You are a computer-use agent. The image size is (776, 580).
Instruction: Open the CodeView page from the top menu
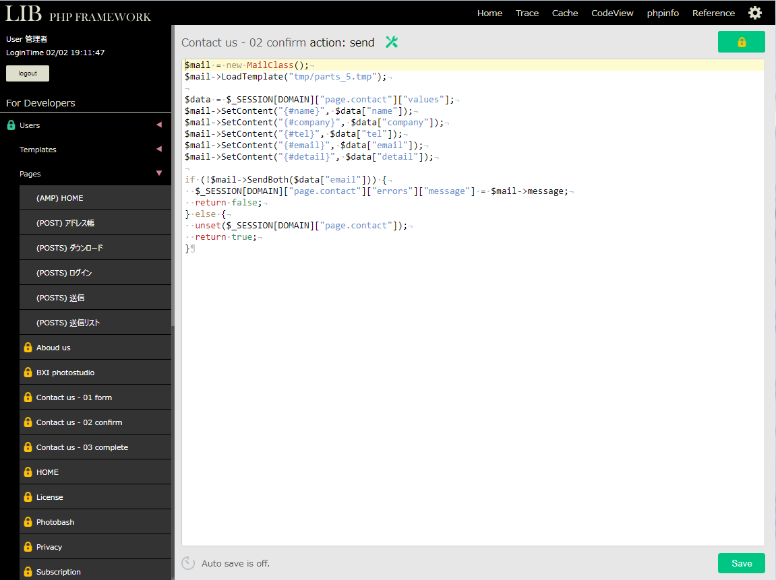coord(612,12)
